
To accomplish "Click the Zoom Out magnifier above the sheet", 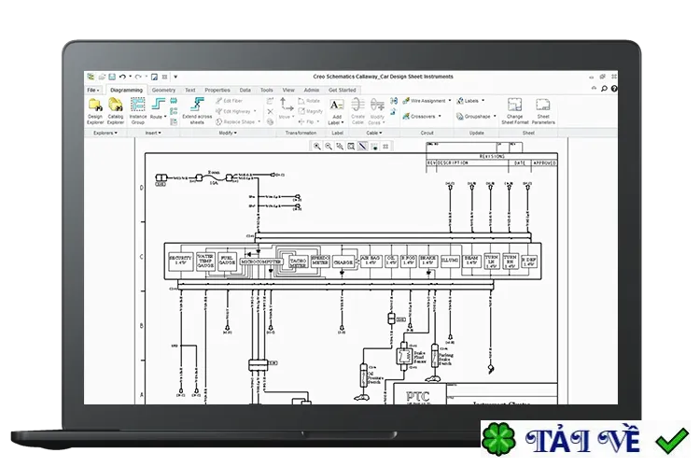I will pyautogui.click(x=329, y=146).
